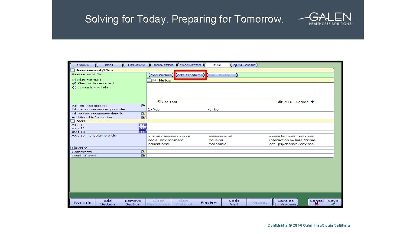416x234 pixels.
Task: Select No for Education resources provided
Action: (x=211, y=109)
